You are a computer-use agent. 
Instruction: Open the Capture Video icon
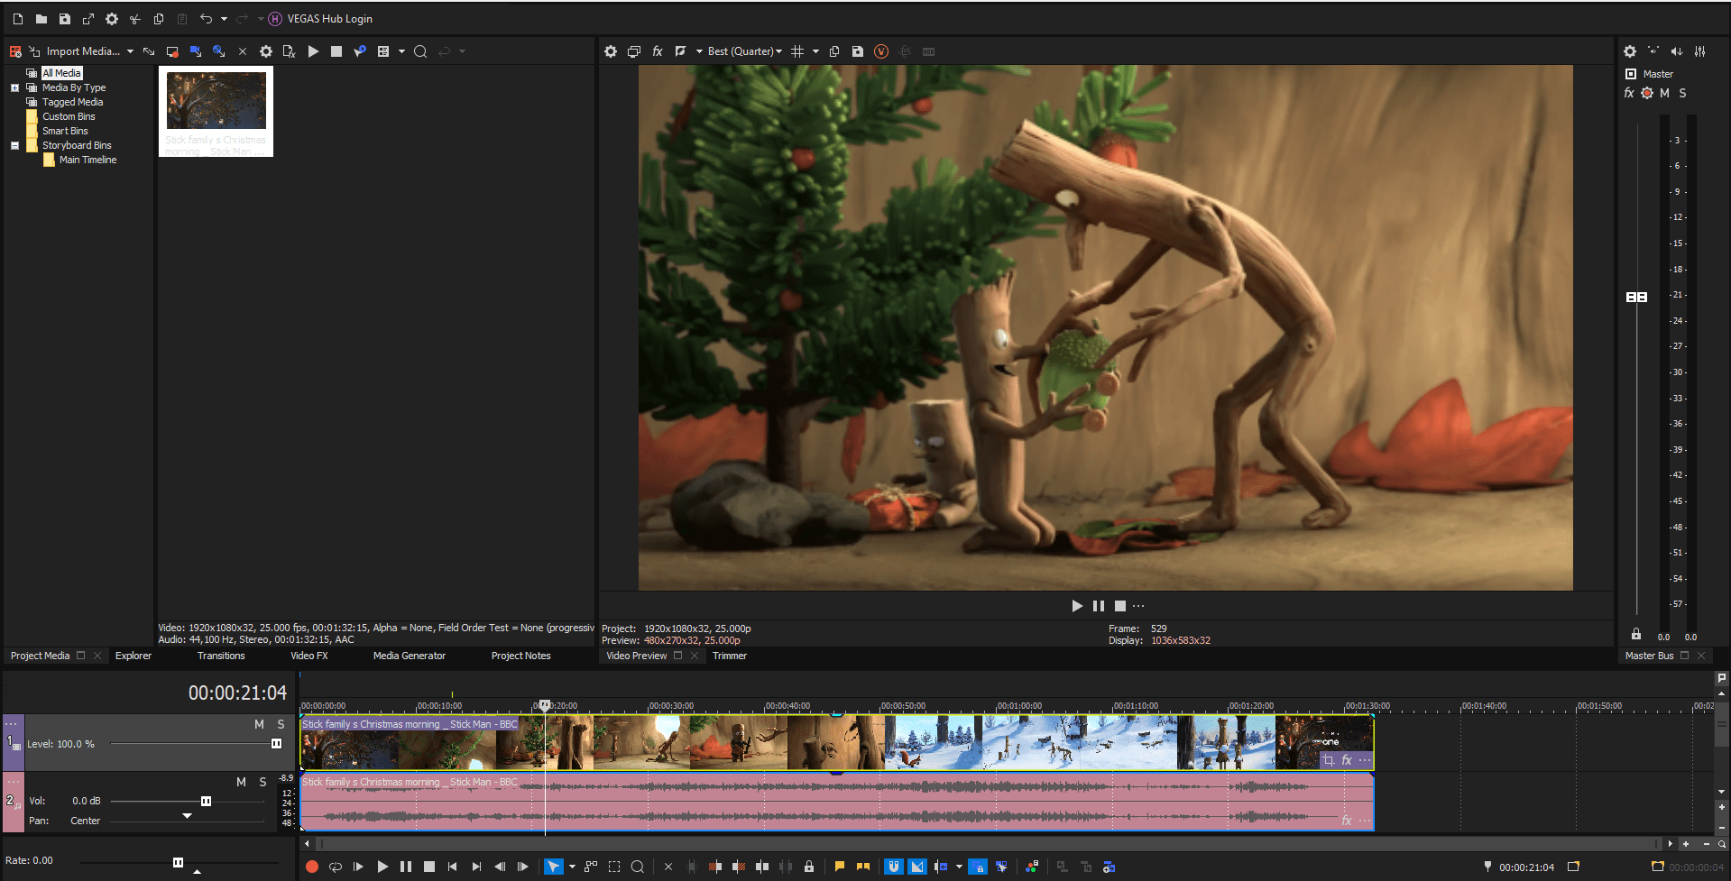(172, 51)
